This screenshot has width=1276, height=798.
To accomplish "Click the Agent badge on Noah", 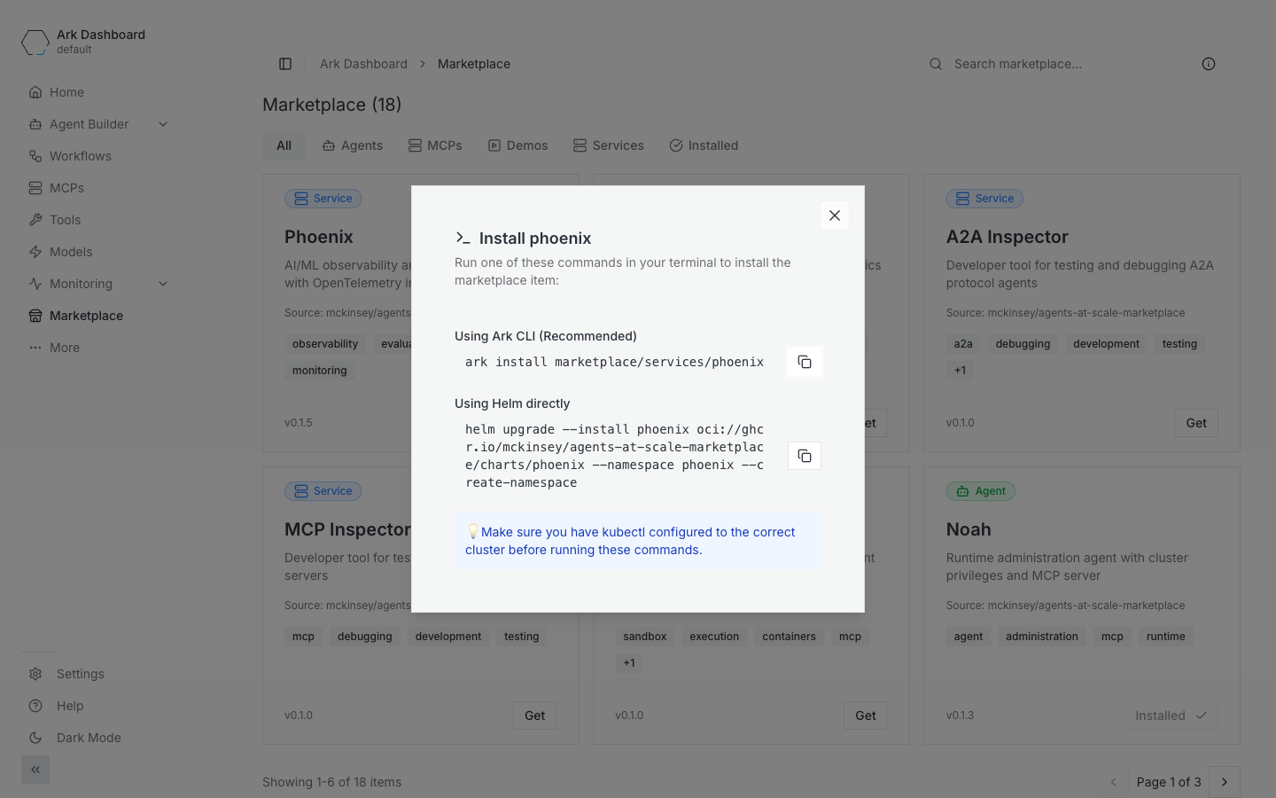I will click(x=980, y=491).
